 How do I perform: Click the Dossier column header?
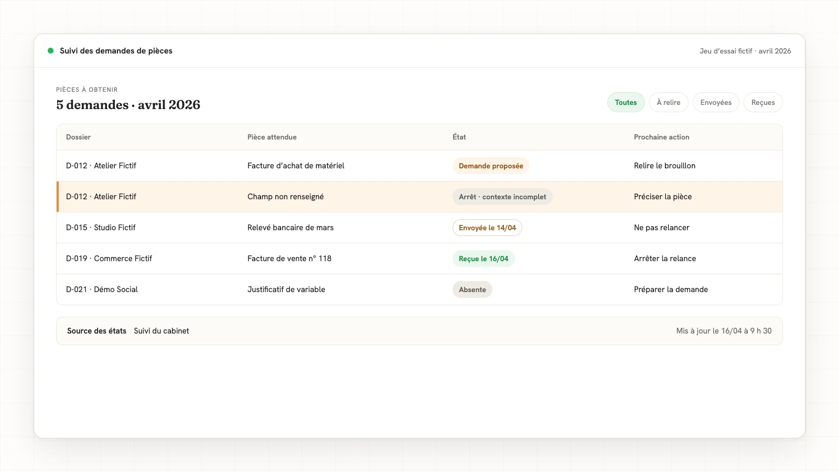78,137
